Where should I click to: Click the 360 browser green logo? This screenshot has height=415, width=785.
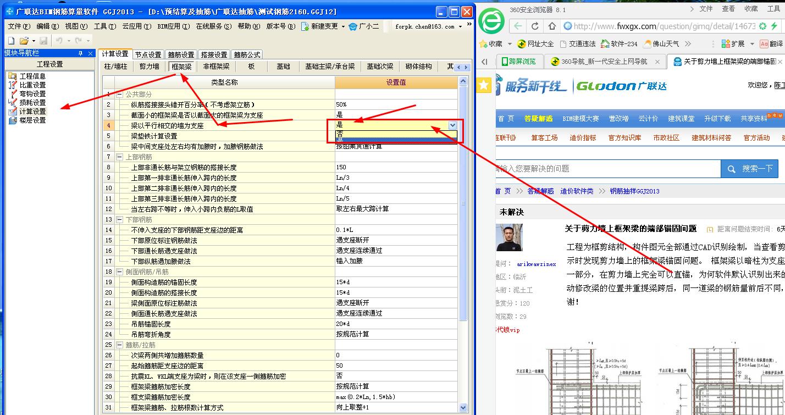pos(491,21)
